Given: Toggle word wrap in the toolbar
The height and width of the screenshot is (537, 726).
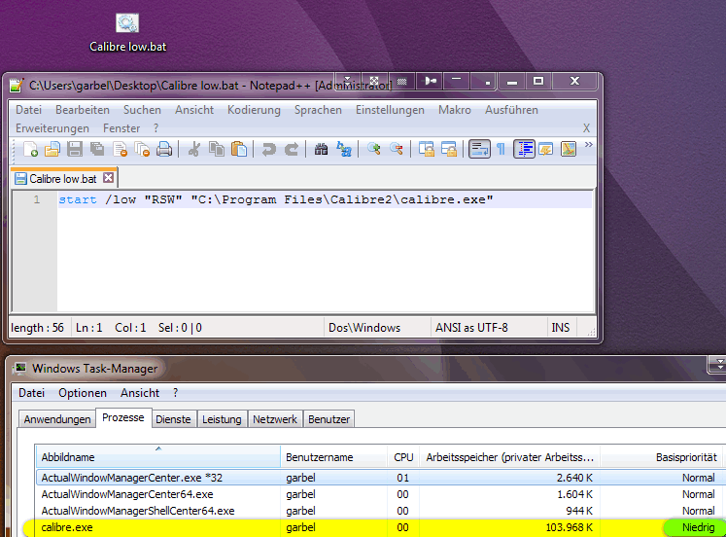Looking at the screenshot, I should pyautogui.click(x=479, y=149).
